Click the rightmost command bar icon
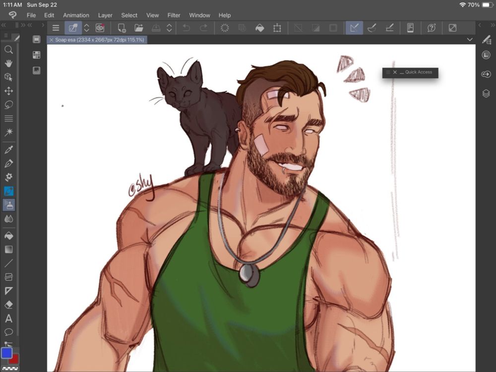 (453, 28)
